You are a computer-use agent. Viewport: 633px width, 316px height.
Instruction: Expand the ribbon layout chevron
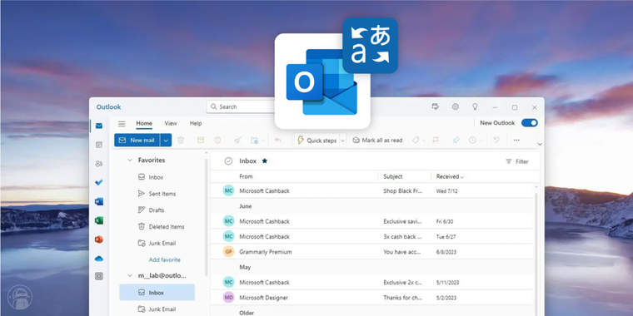coord(540,145)
